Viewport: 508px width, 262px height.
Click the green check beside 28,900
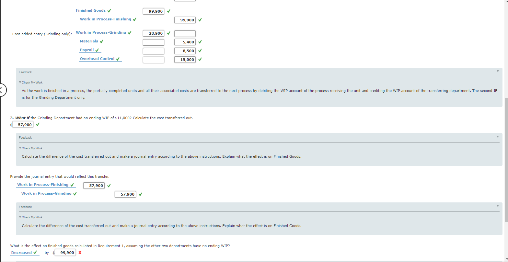pyautogui.click(x=168, y=33)
